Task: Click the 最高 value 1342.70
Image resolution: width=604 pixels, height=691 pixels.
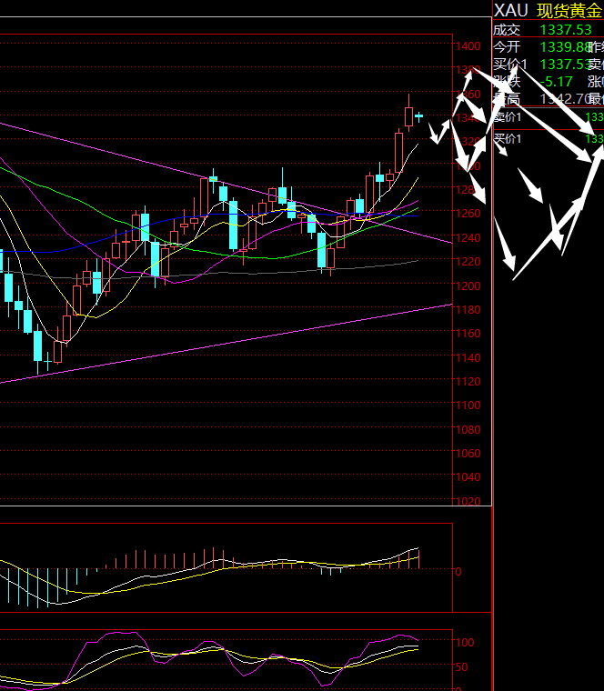Action: tap(566, 99)
